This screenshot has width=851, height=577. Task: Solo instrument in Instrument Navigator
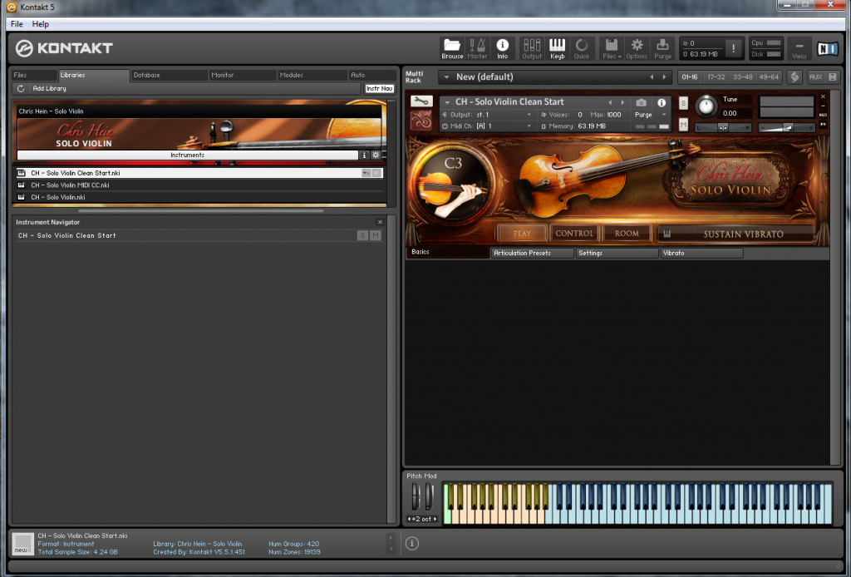tap(362, 235)
